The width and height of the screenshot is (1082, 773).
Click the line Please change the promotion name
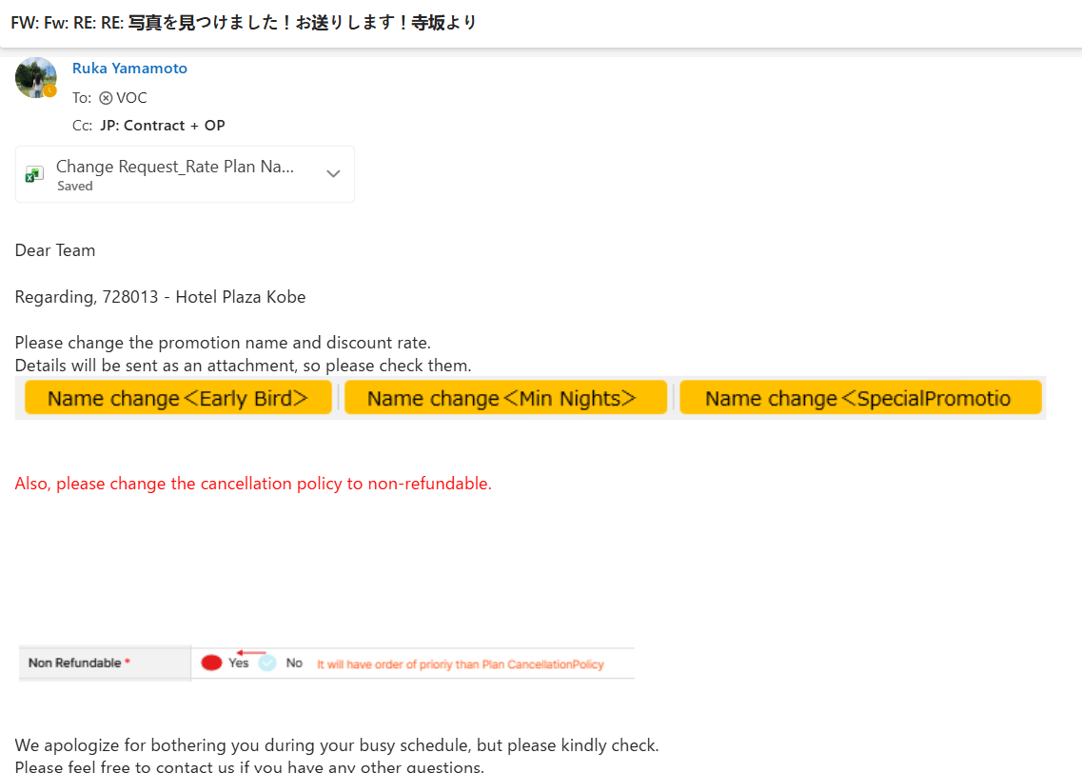tap(223, 343)
